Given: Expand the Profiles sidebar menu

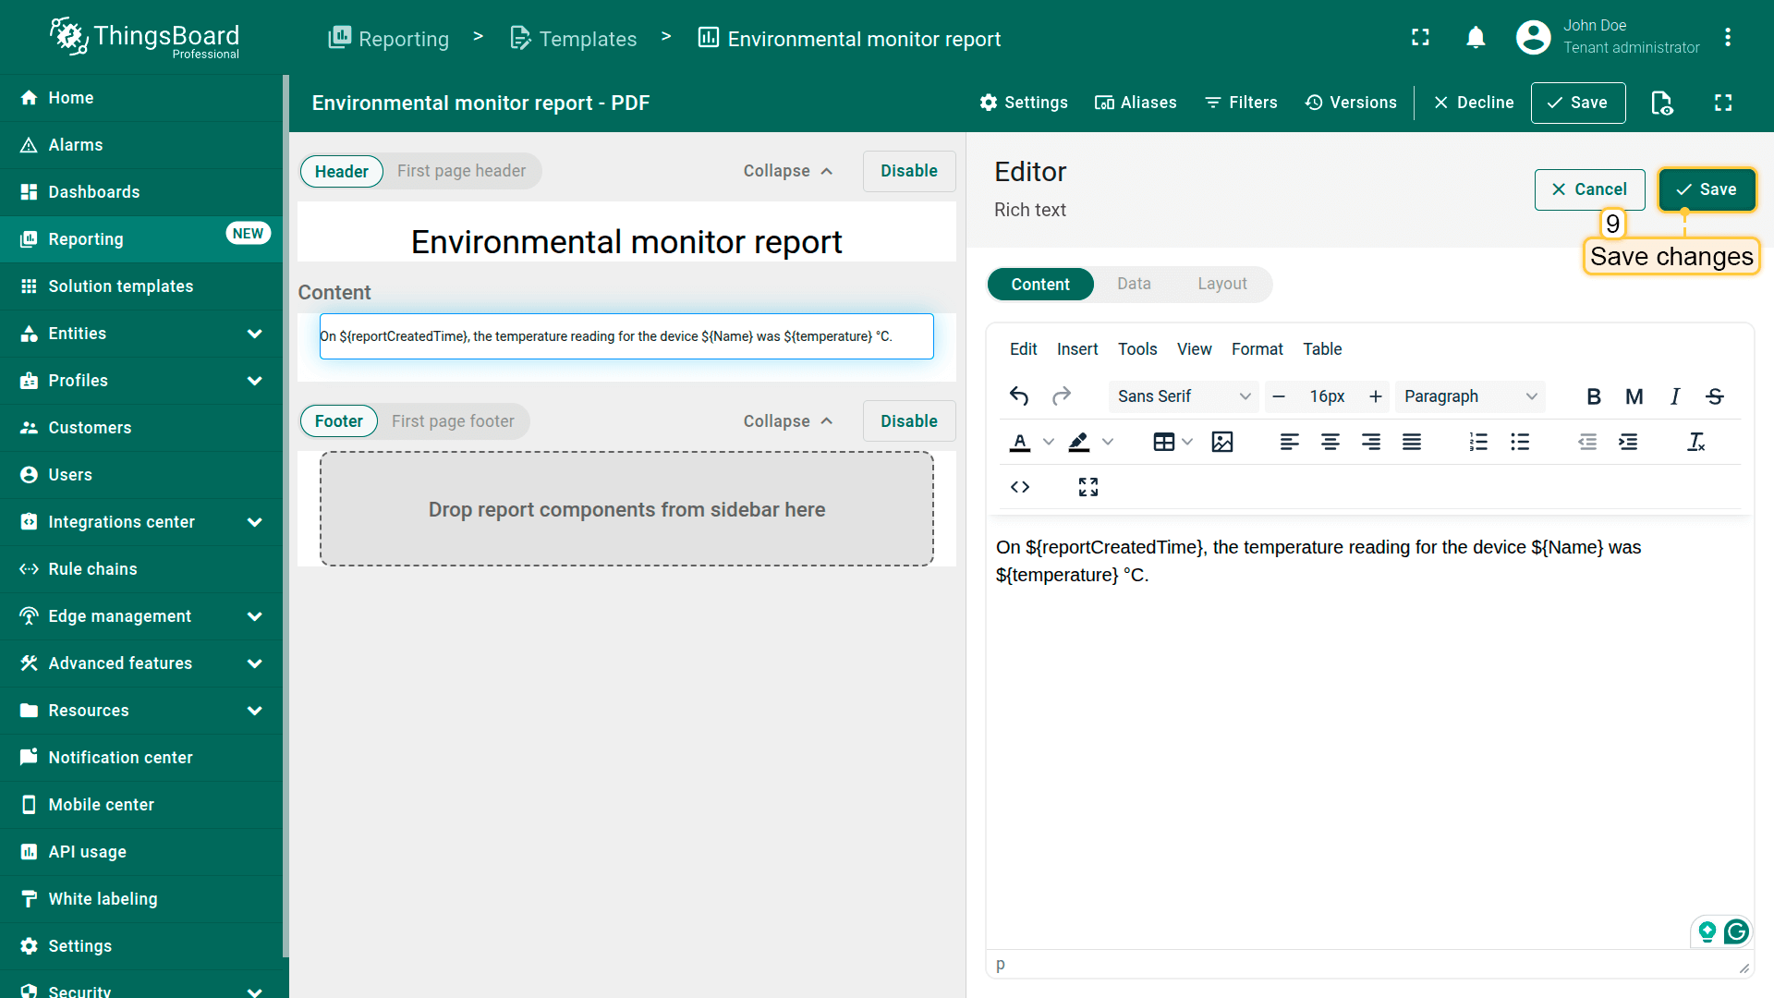Looking at the screenshot, I should pos(255,381).
